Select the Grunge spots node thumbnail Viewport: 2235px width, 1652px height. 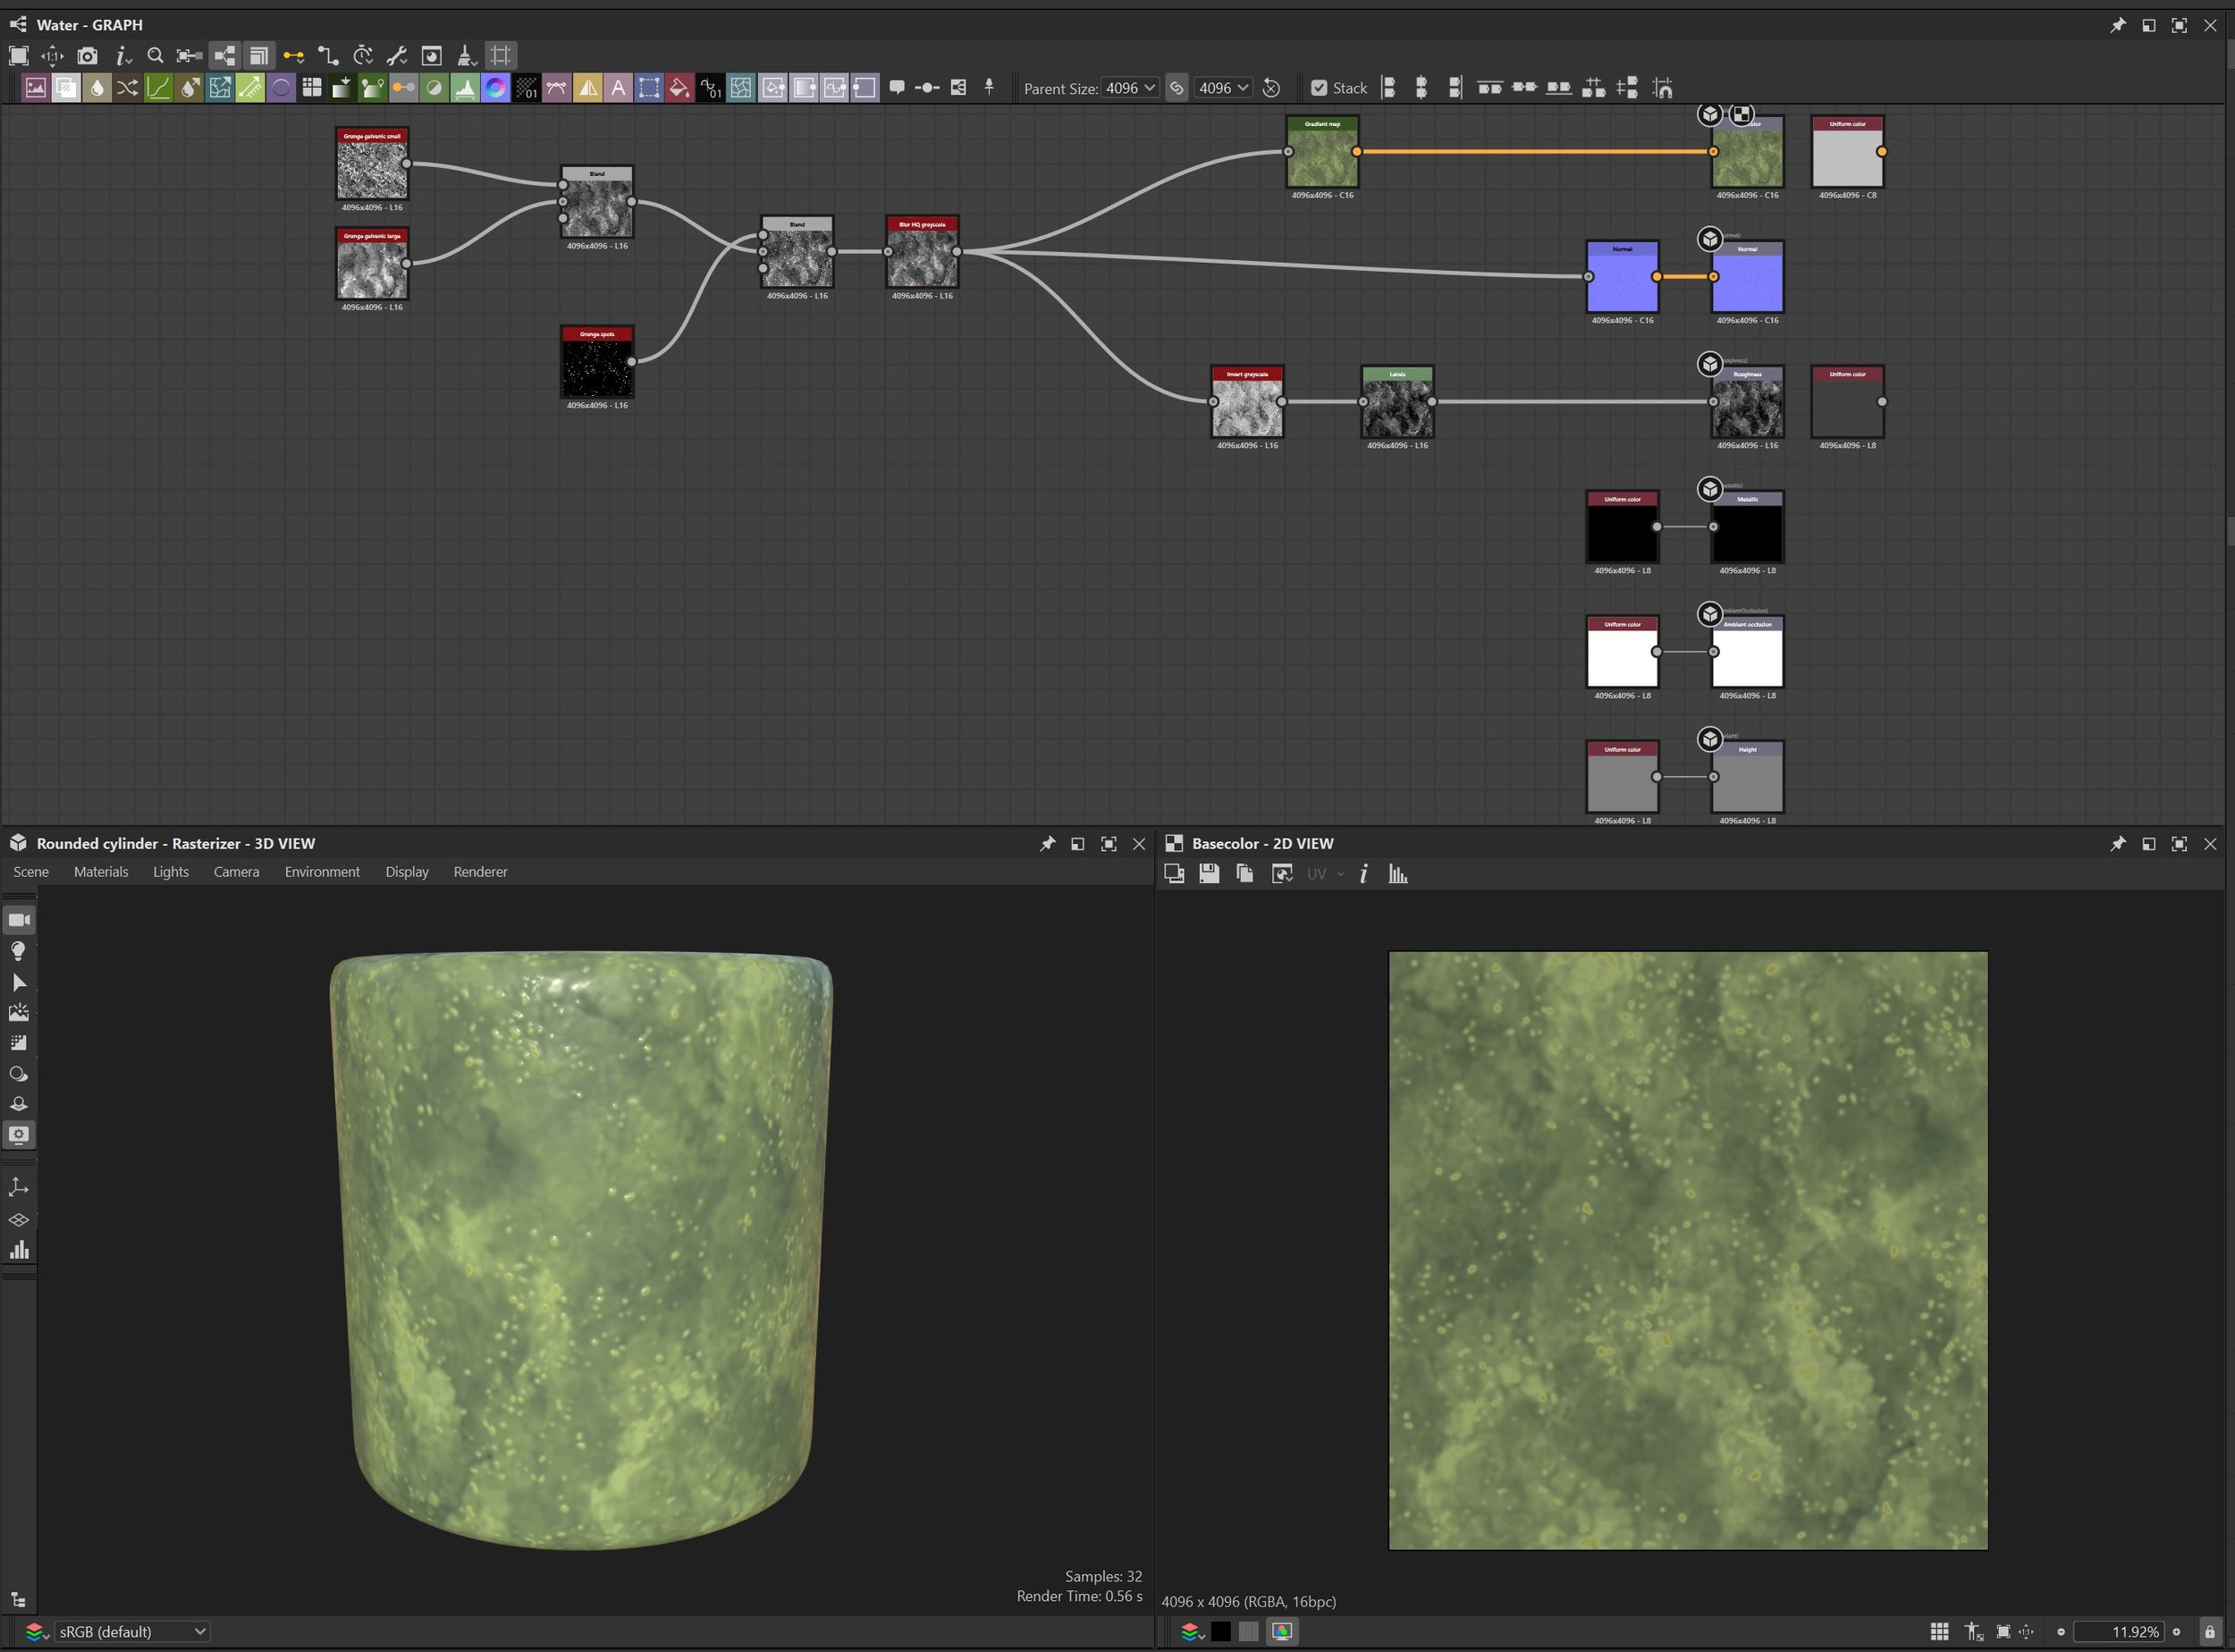click(597, 362)
